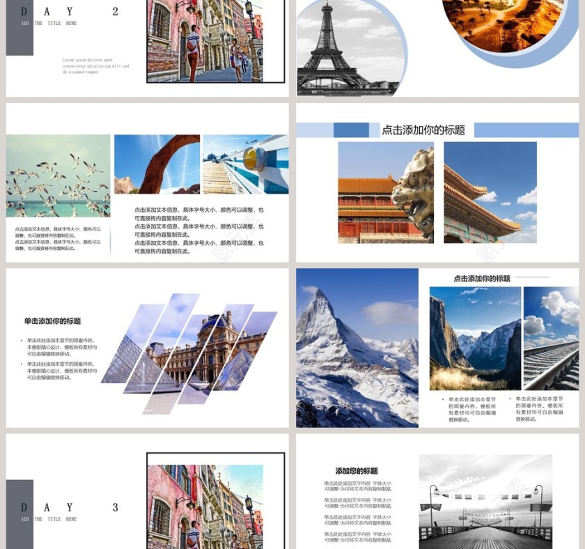Click the DAY 3 title text
Viewport: 585px width, 549px height.
pyautogui.click(x=69, y=508)
